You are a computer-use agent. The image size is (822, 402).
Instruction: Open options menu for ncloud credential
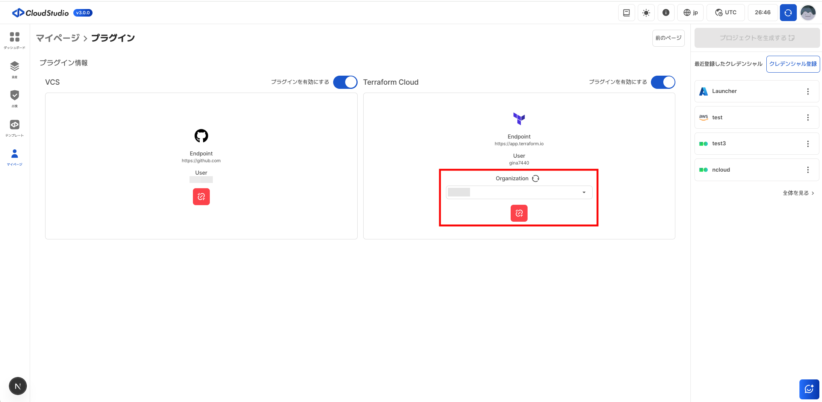(808, 170)
